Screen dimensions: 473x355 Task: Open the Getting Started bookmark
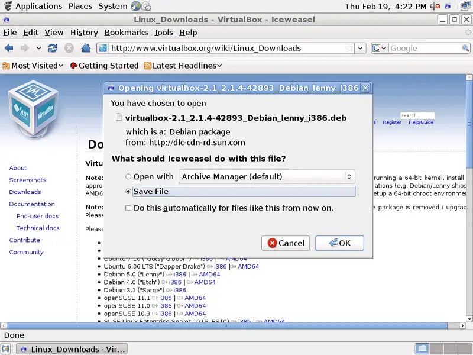[x=104, y=66]
